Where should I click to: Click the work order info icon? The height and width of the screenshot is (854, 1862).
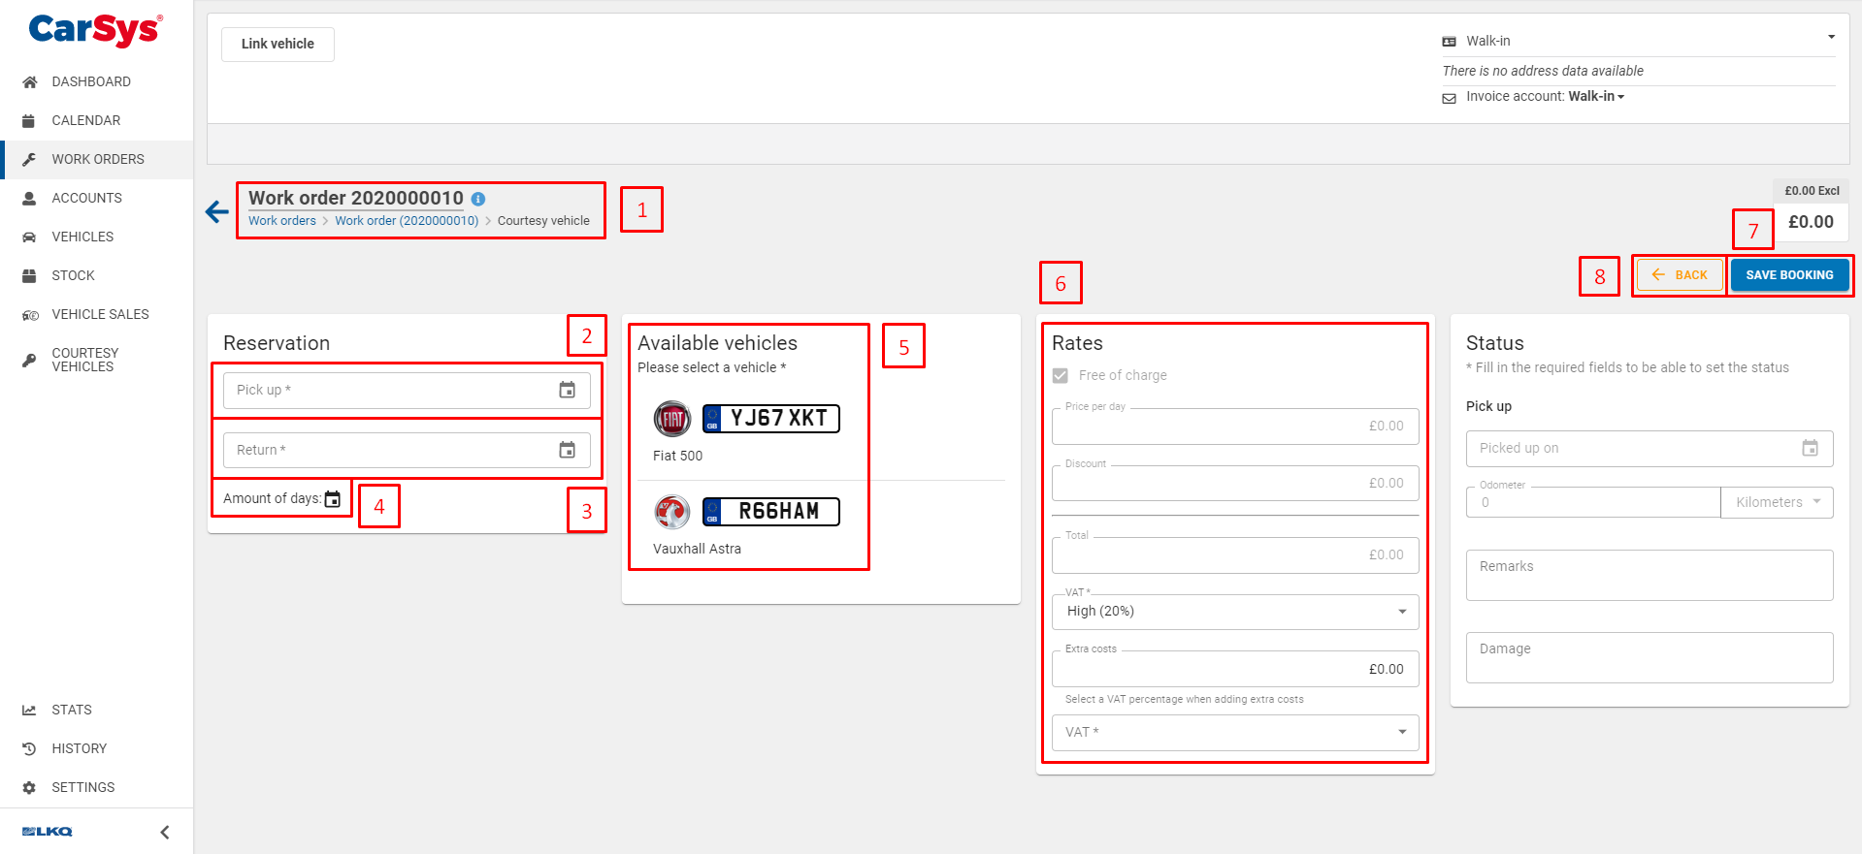478,199
